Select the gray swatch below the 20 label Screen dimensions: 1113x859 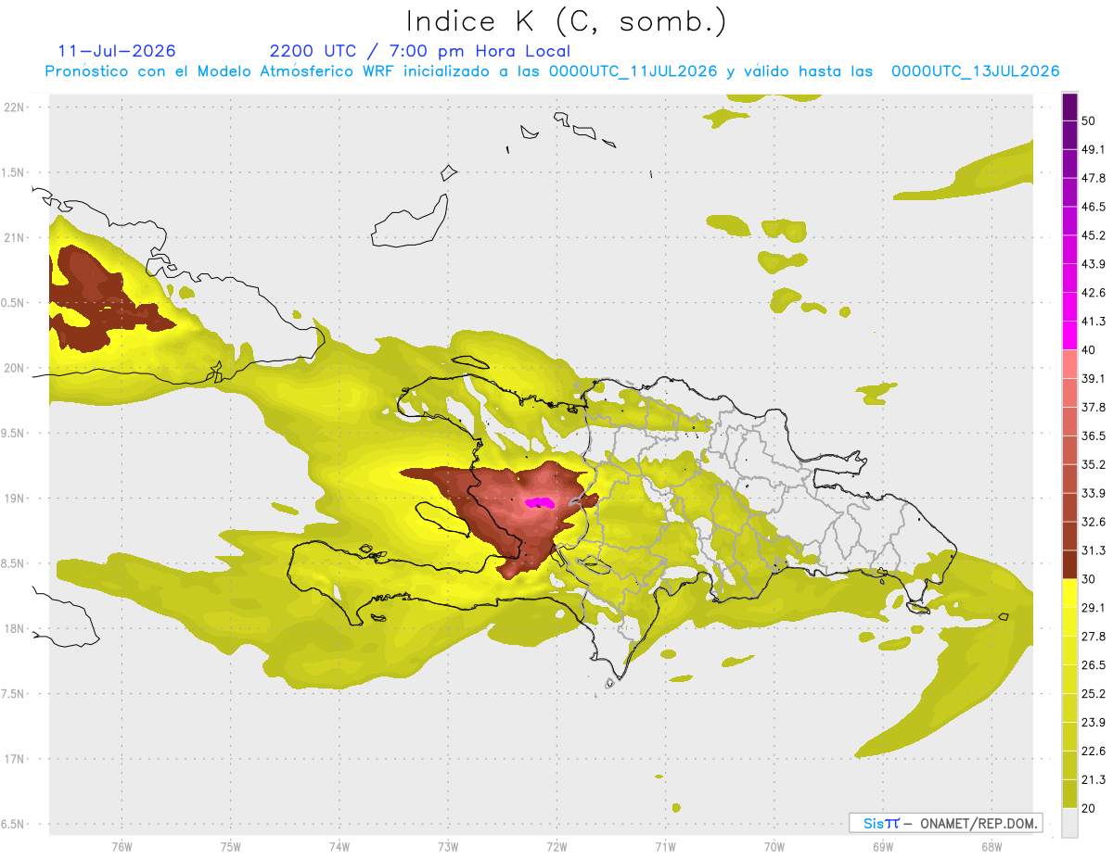pyautogui.click(x=1069, y=822)
